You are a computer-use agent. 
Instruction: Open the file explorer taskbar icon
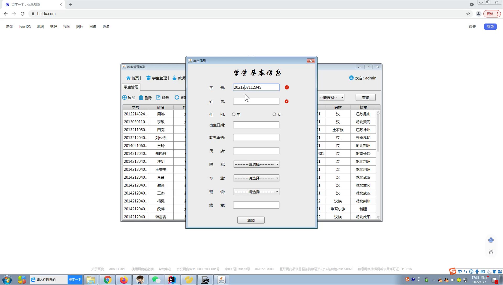(x=91, y=280)
